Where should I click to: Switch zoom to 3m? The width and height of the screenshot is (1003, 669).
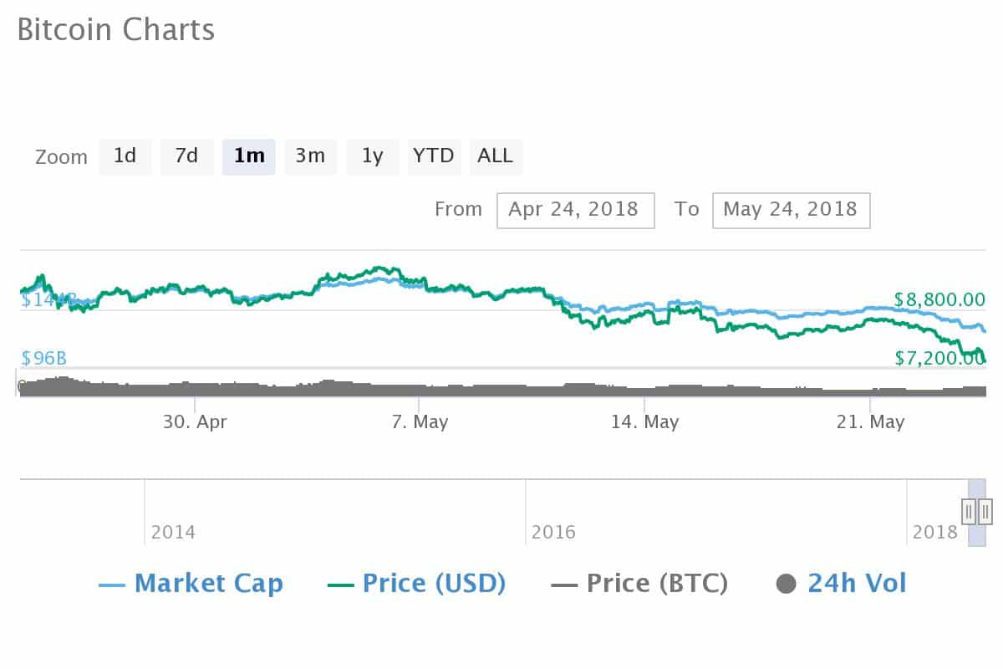(x=310, y=156)
